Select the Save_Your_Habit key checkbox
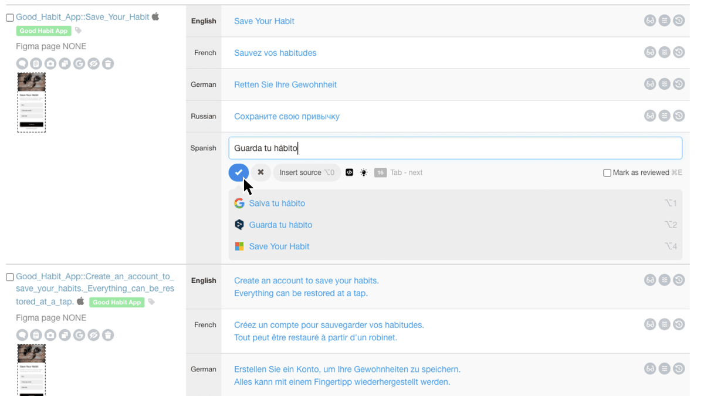 (x=10, y=18)
